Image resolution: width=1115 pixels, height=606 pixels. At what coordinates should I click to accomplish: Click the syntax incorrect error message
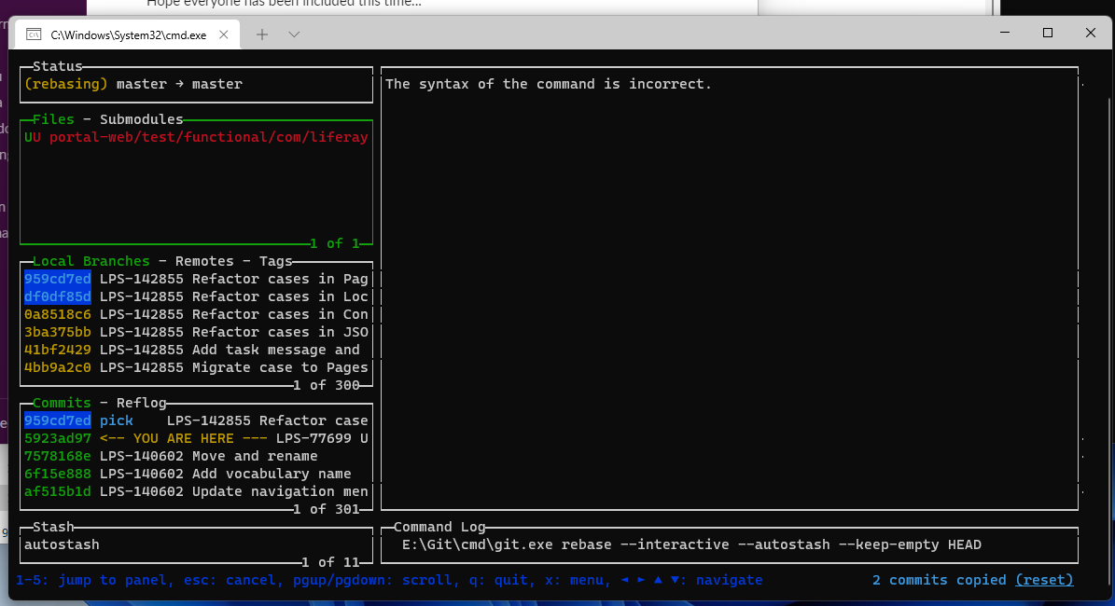(549, 84)
